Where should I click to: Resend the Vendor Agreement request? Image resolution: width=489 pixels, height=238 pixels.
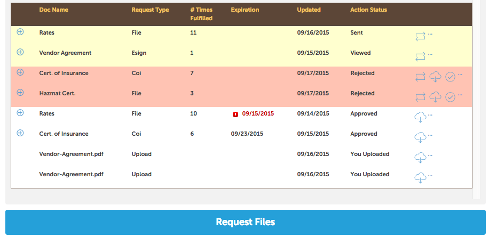click(x=420, y=56)
